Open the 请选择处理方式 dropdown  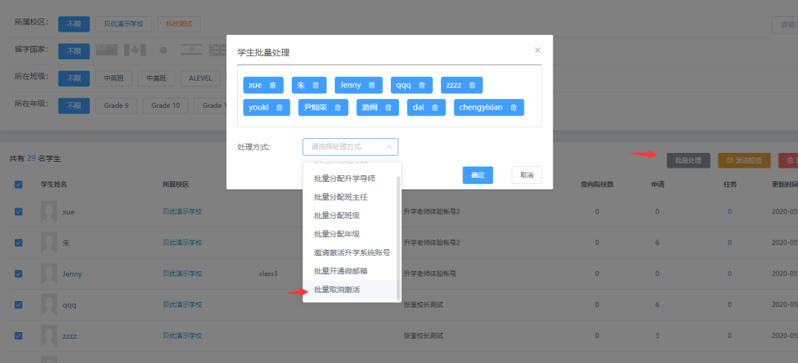350,147
